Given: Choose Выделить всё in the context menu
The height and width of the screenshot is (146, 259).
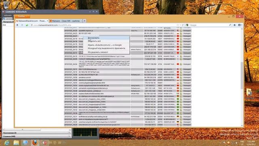Looking at the screenshot, I should tap(106, 41).
